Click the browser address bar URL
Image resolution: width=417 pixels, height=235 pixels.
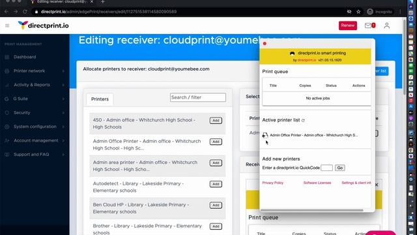[109, 12]
